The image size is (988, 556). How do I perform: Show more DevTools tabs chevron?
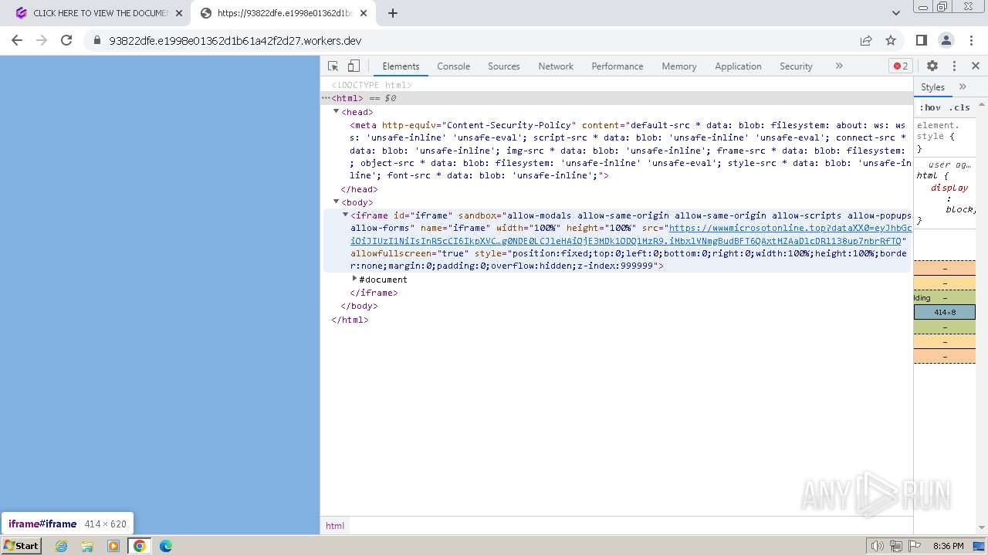click(x=839, y=66)
